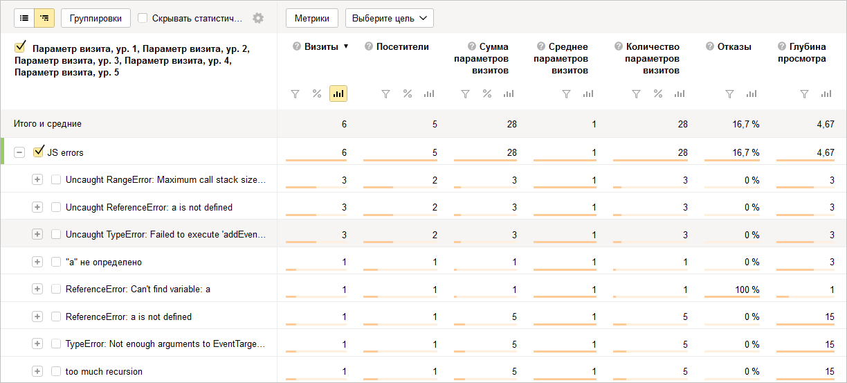This screenshot has height=383, width=847.
Task: Click too much recursion row label
Action: (x=104, y=371)
